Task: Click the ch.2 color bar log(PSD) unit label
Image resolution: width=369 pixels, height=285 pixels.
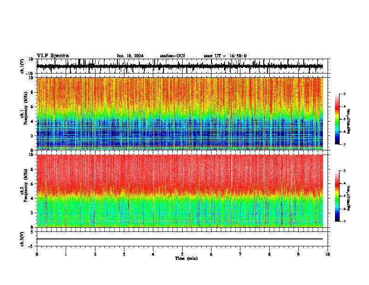Action: (349, 198)
